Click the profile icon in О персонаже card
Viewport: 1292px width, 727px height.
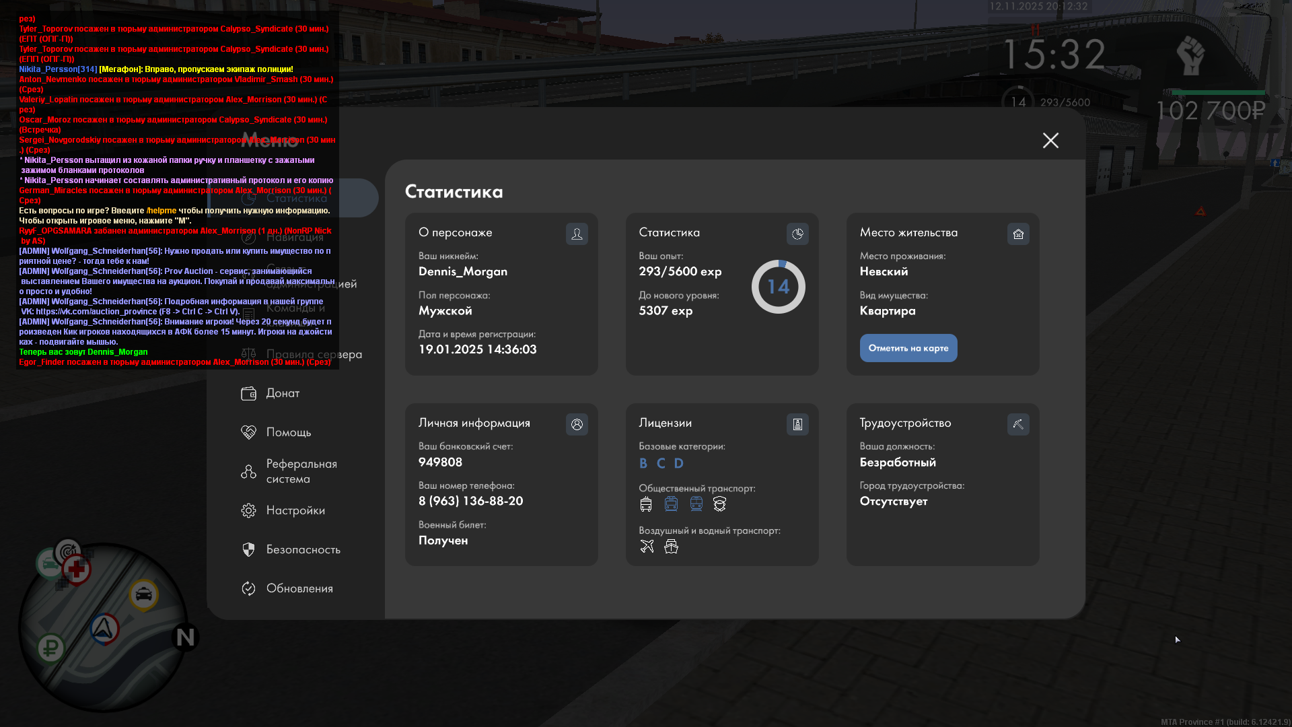click(577, 234)
